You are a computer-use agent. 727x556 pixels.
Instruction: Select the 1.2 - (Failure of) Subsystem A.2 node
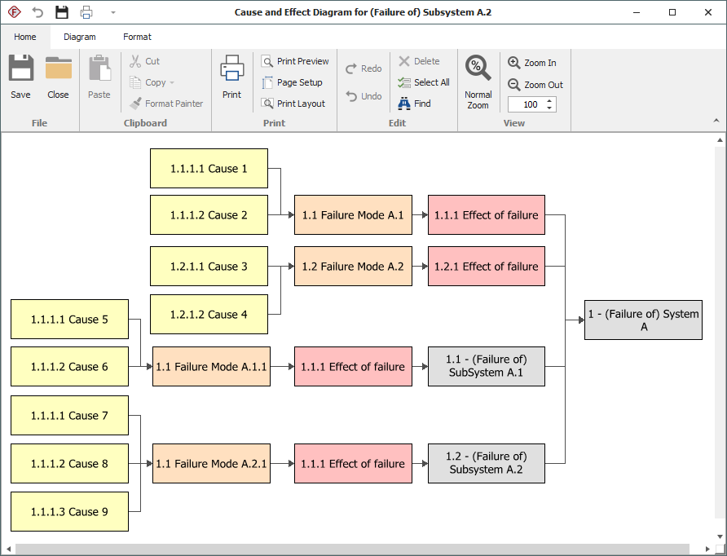[487, 463]
